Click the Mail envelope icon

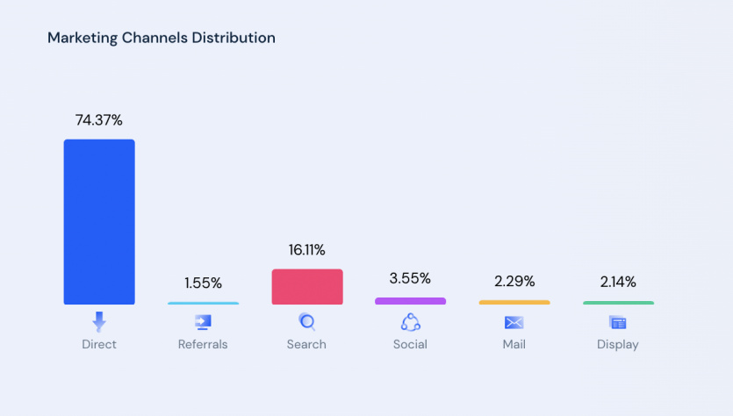coord(514,322)
